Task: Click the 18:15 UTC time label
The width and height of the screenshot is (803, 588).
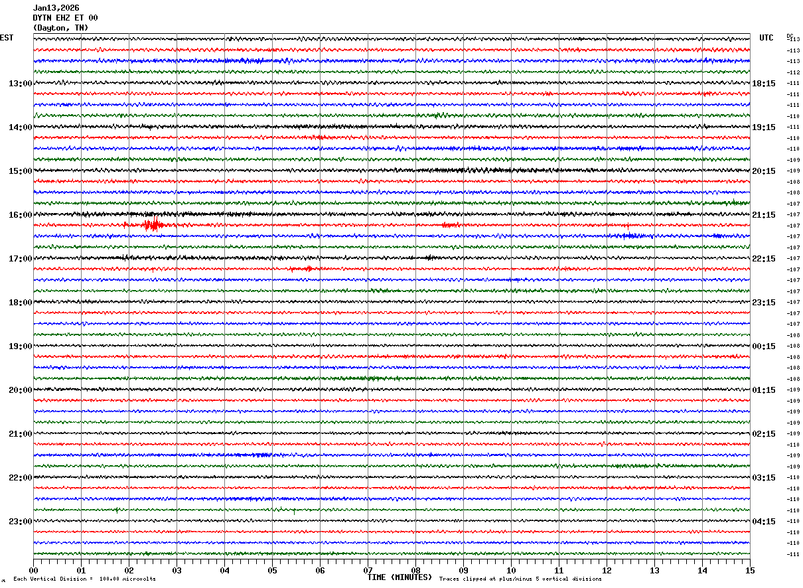Action: coord(764,84)
